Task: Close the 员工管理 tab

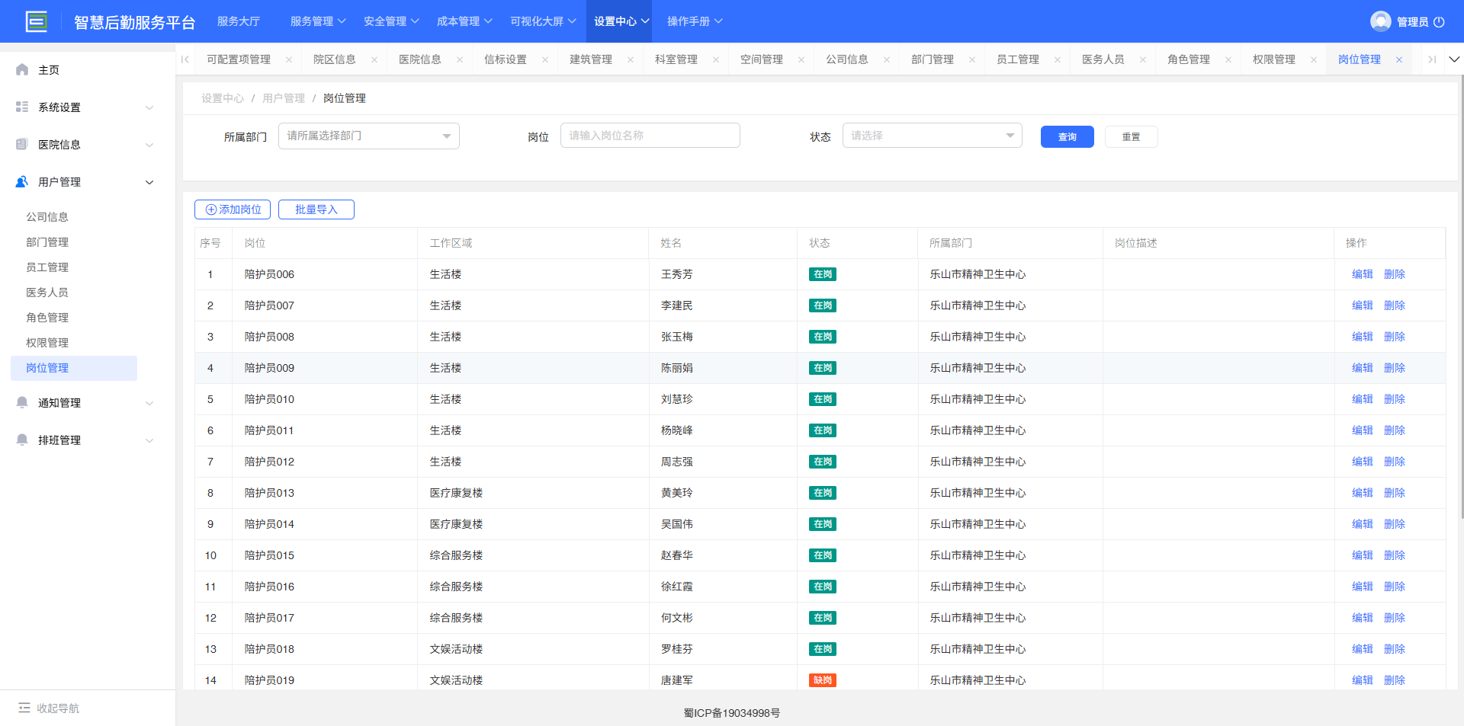Action: 1058,59
